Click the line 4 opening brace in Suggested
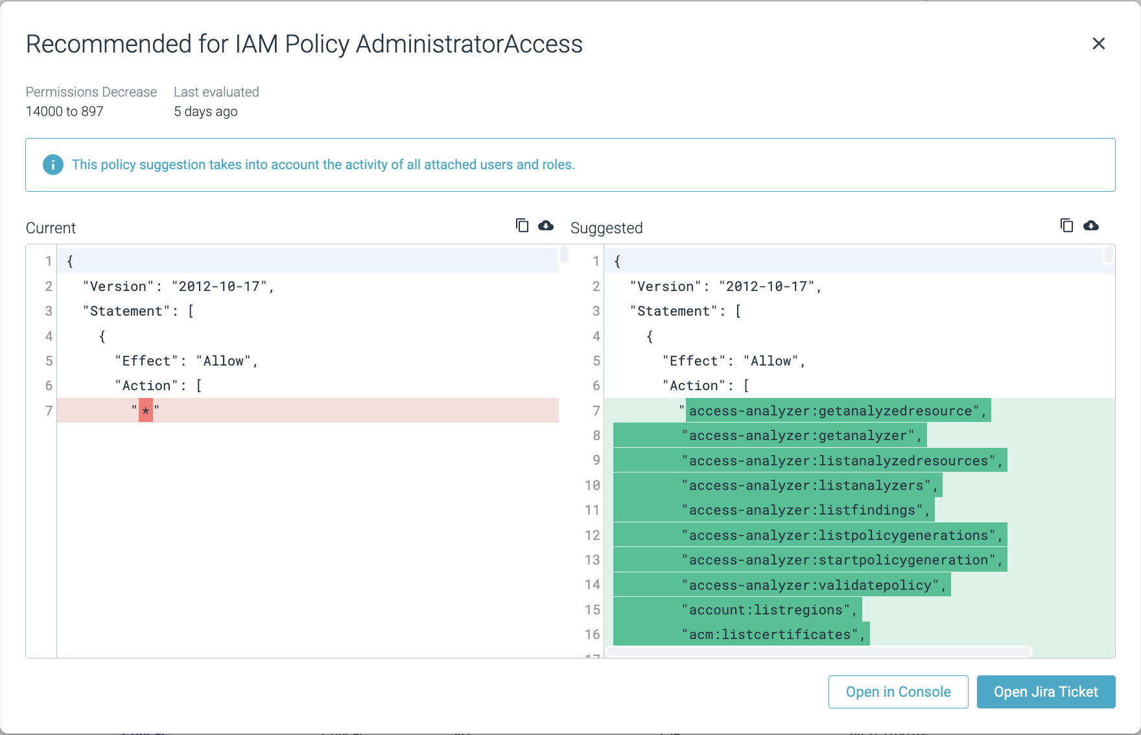The image size is (1141, 735). [650, 336]
